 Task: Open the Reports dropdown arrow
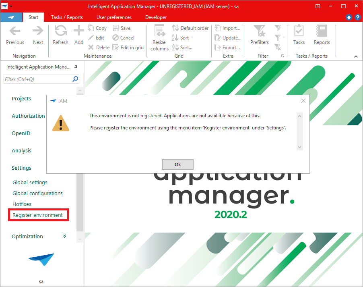click(x=322, y=48)
